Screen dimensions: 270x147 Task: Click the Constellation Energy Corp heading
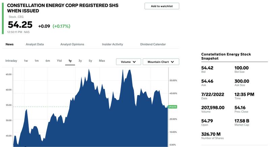[63, 8]
